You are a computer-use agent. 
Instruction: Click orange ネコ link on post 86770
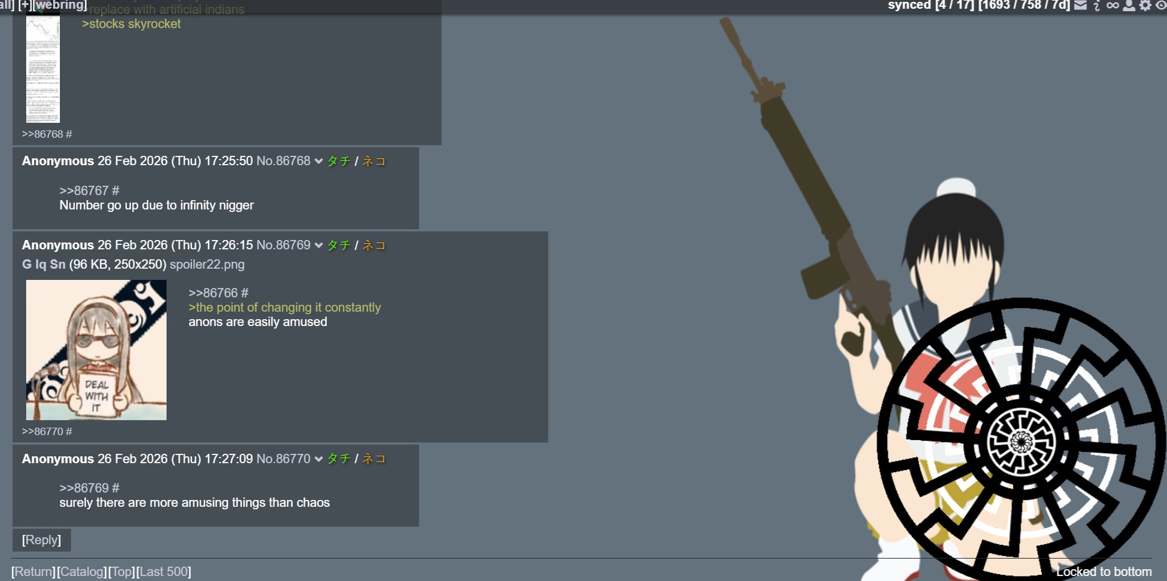pyautogui.click(x=374, y=459)
